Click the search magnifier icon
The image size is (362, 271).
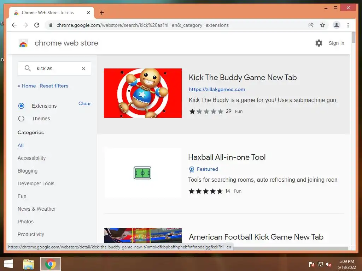28,68
